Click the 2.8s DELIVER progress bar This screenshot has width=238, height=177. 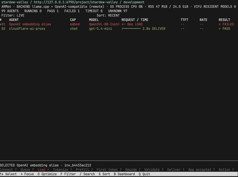pos(143,29)
